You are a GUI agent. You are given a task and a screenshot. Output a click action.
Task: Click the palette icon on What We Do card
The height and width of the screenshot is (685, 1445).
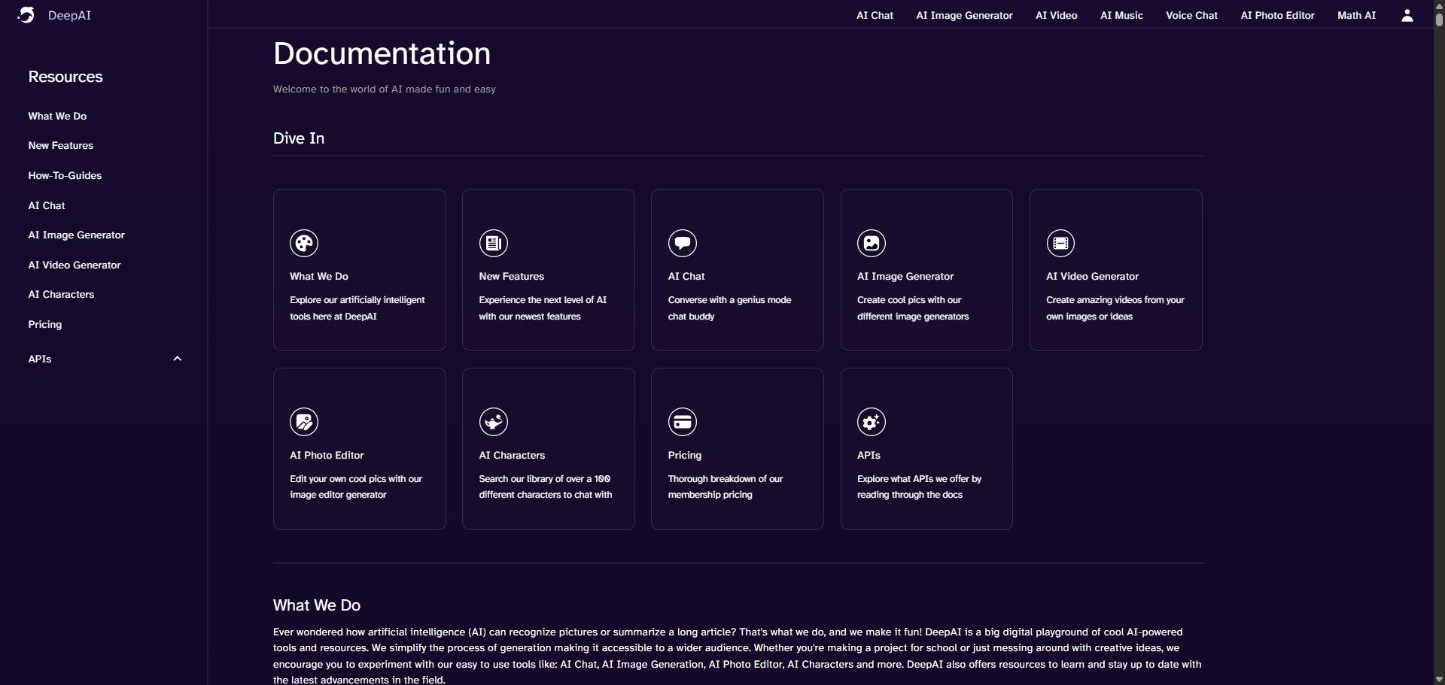304,243
